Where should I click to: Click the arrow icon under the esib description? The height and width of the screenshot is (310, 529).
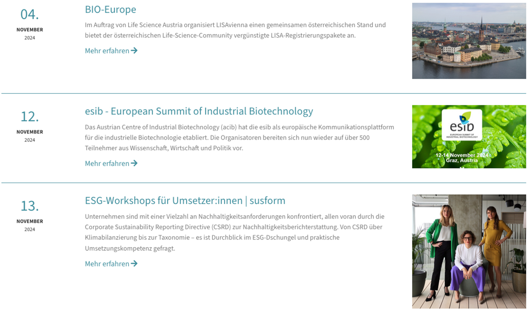click(134, 163)
